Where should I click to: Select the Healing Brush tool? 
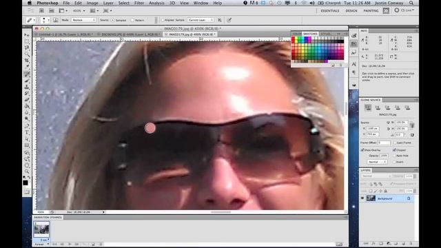pyautogui.click(x=27, y=74)
